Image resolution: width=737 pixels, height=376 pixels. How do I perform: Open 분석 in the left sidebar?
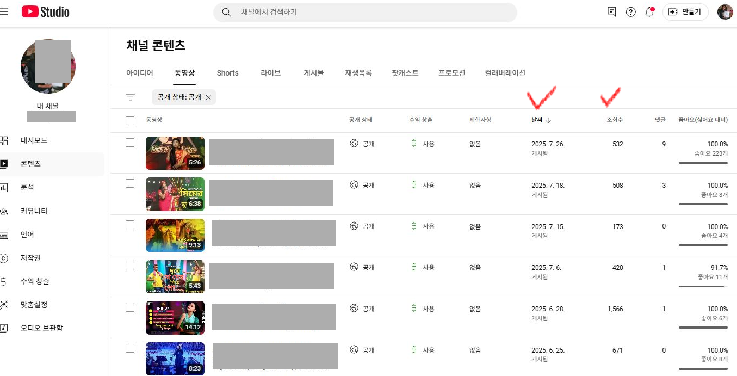click(27, 187)
